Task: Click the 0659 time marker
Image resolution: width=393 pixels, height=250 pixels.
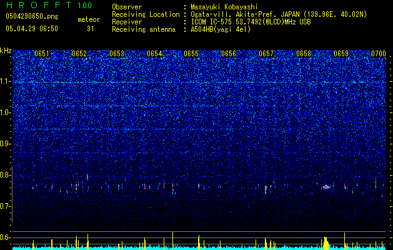Action: 341,54
